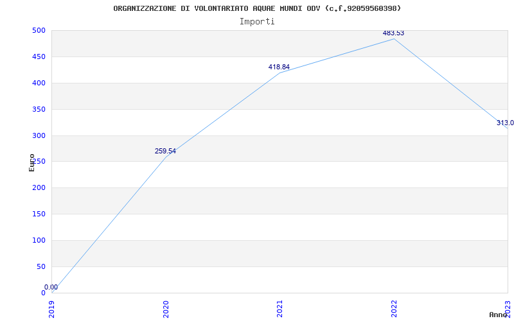Click the 450 y-axis tick label
Image resolution: width=514 pixels, height=321 pixels.
[39, 56]
